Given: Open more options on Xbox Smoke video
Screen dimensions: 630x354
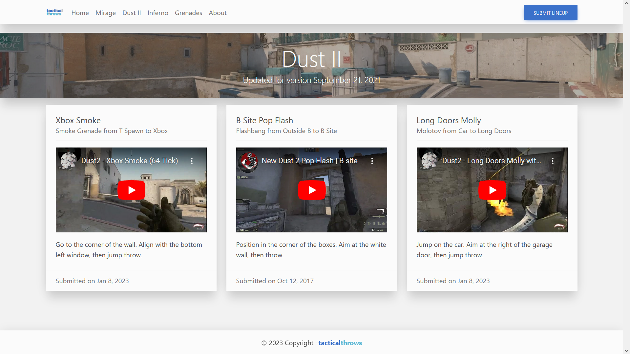Looking at the screenshot, I should (x=192, y=161).
